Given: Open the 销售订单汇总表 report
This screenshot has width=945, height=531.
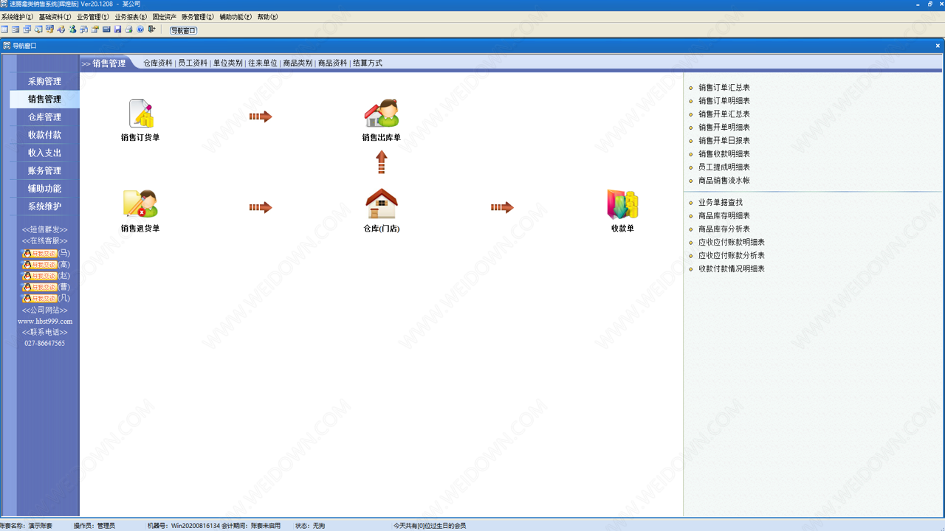Looking at the screenshot, I should pyautogui.click(x=724, y=88).
